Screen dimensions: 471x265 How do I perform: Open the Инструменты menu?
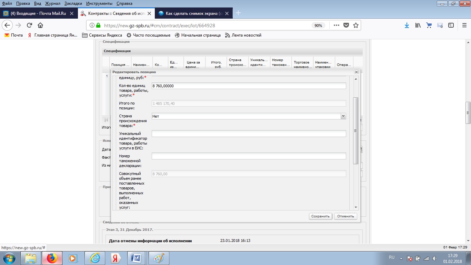point(99,3)
